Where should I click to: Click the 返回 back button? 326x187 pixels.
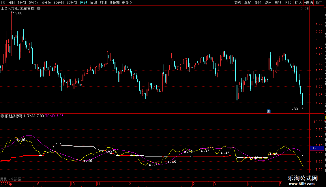coord(319,3)
